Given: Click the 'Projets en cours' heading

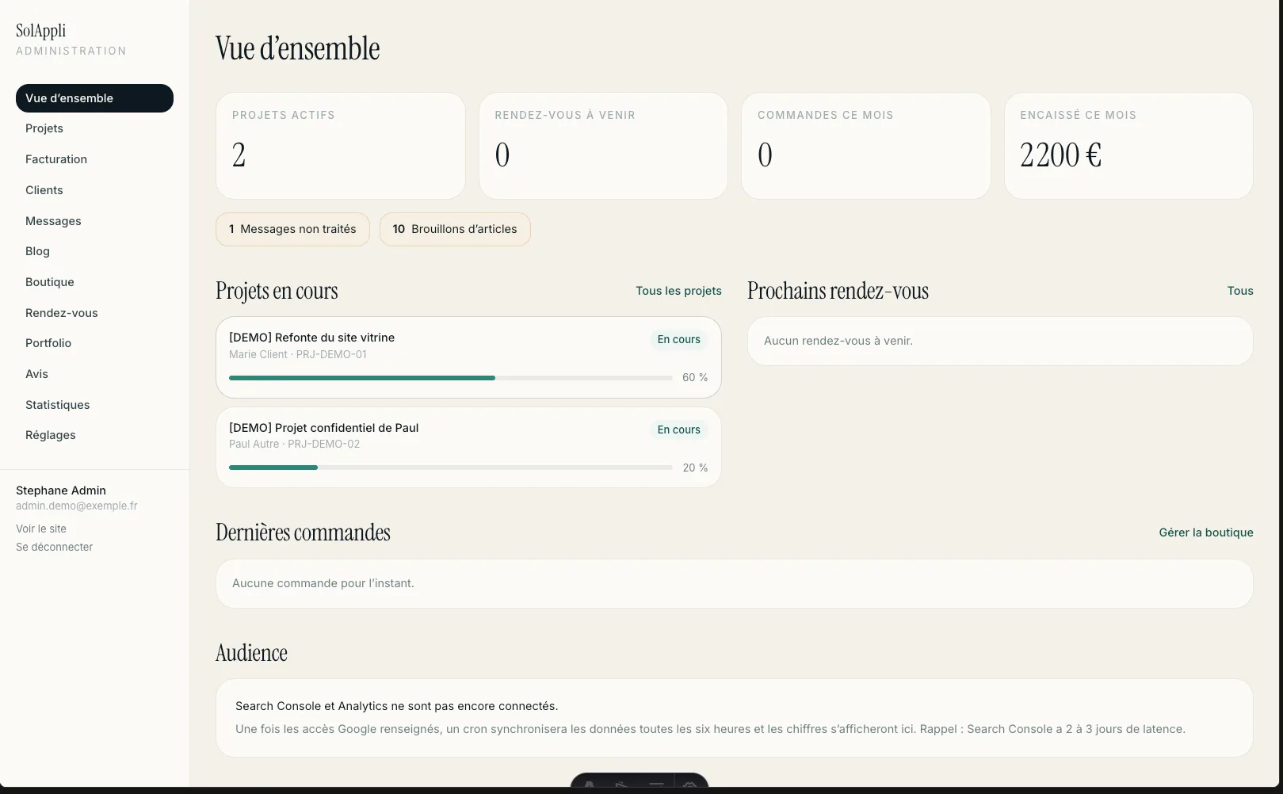Looking at the screenshot, I should [x=277, y=291].
